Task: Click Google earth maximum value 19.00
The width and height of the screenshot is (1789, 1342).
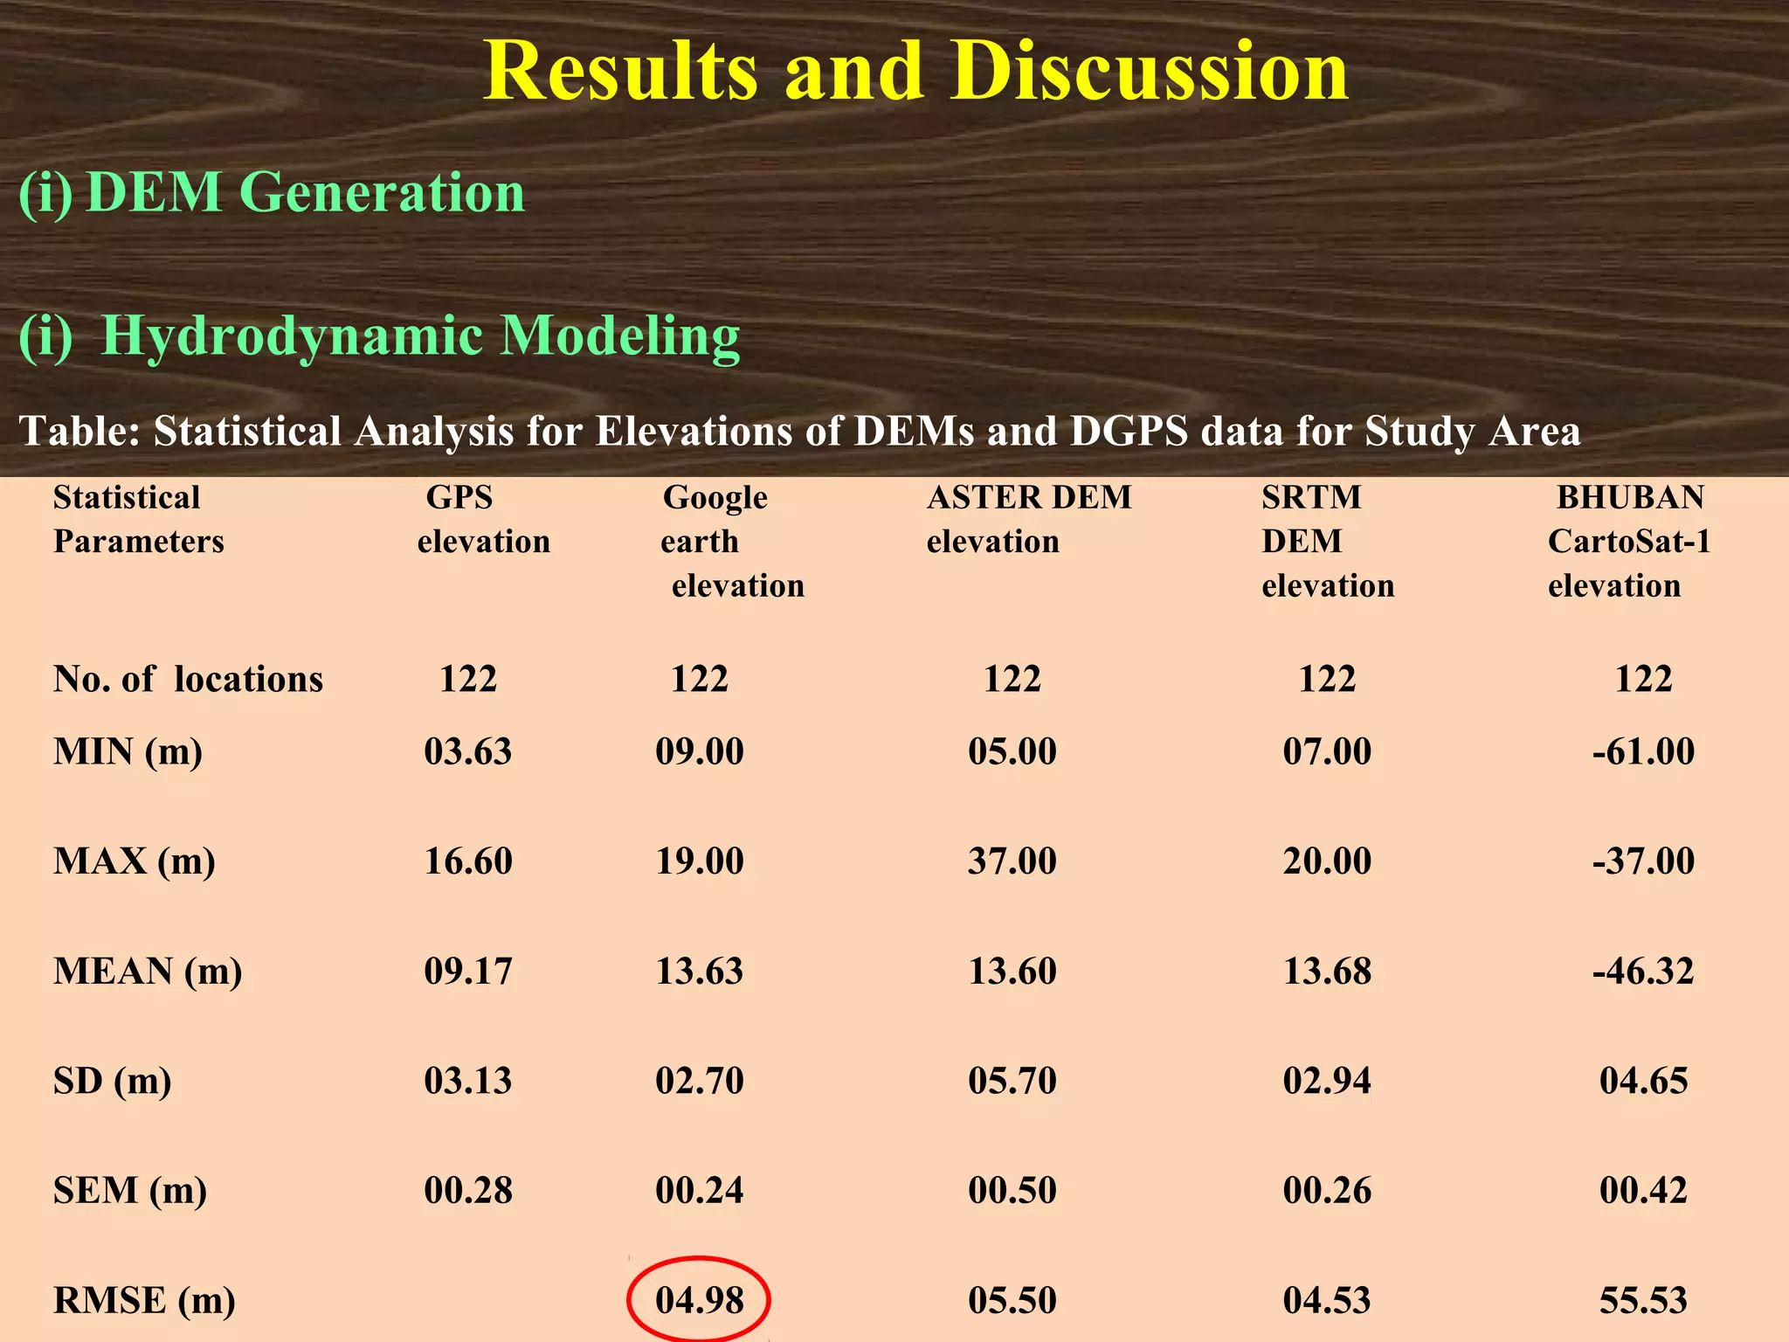Action: click(700, 862)
